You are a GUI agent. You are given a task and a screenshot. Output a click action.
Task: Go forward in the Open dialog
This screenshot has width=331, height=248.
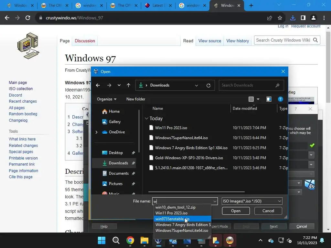point(109,85)
